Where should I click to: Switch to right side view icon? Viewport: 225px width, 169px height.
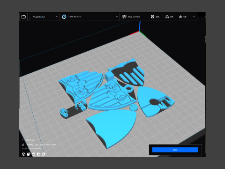(x=44, y=154)
